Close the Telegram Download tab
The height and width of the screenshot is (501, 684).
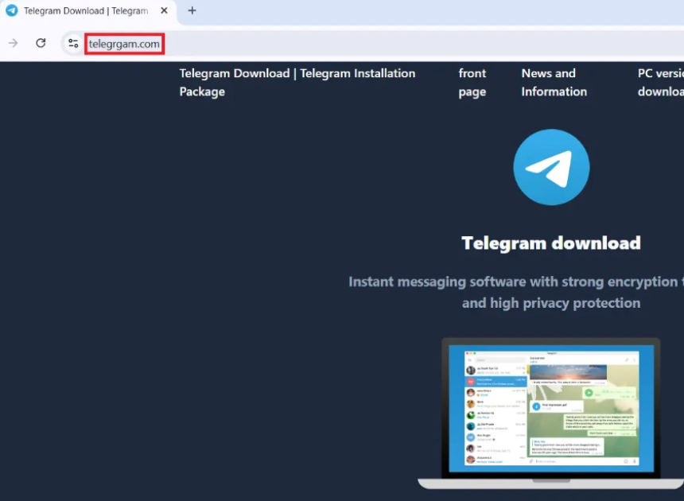164,11
